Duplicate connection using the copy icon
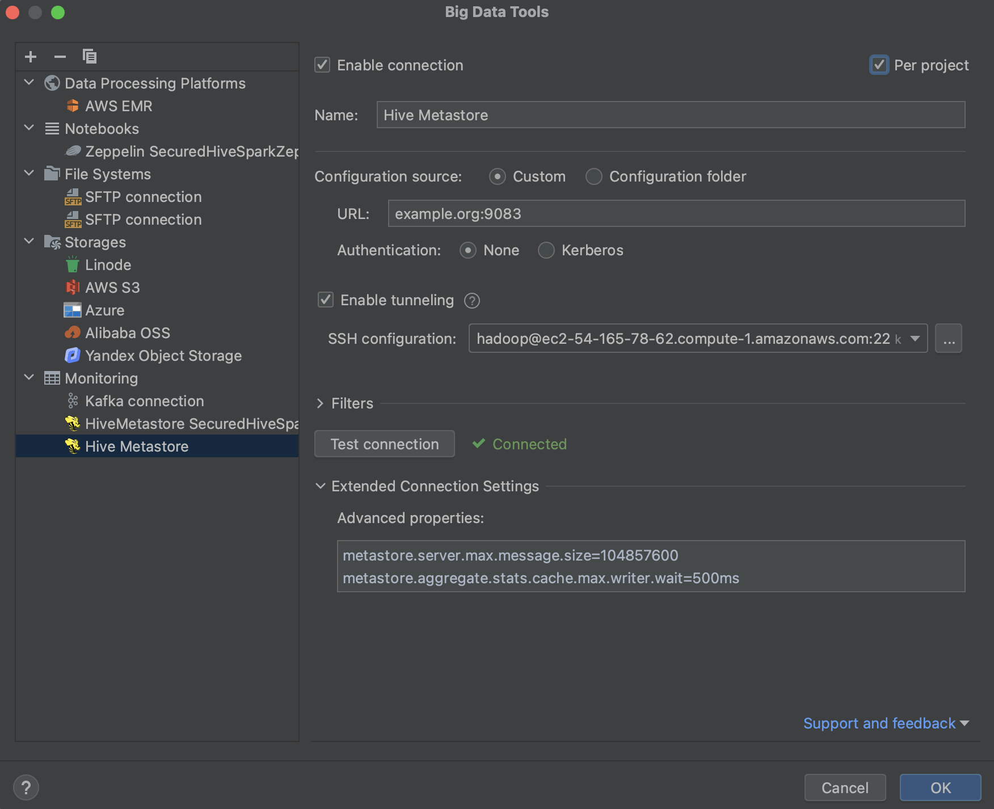 [89, 56]
